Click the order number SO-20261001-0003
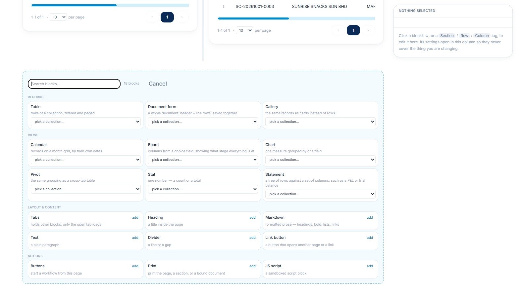Image resolution: width=520 pixels, height=293 pixels. [x=255, y=7]
